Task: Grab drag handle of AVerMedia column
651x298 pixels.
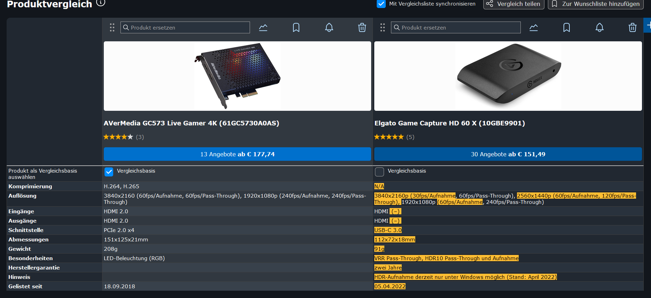Action: point(112,27)
